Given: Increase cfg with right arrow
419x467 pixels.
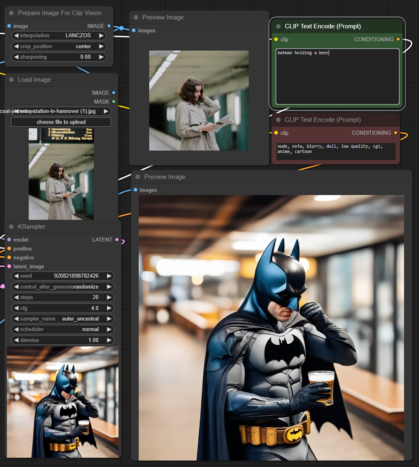Looking at the screenshot, I should 109,308.
